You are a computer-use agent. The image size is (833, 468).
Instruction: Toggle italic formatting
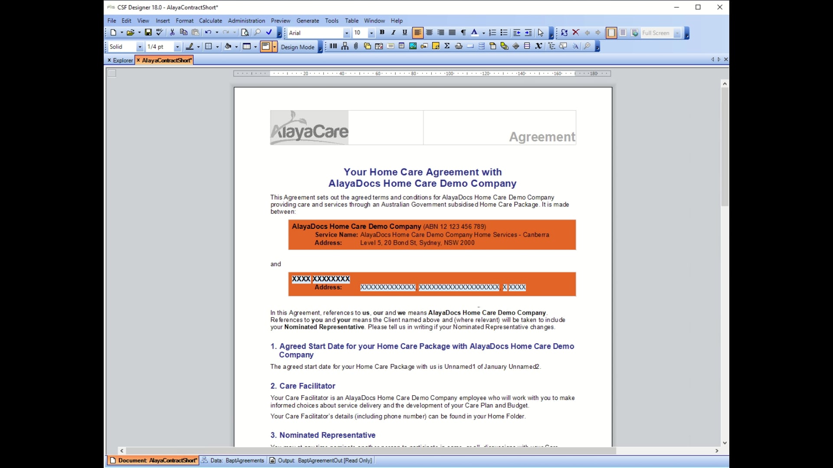[x=393, y=32]
